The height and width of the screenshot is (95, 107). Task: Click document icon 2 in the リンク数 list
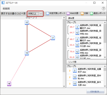75,71
